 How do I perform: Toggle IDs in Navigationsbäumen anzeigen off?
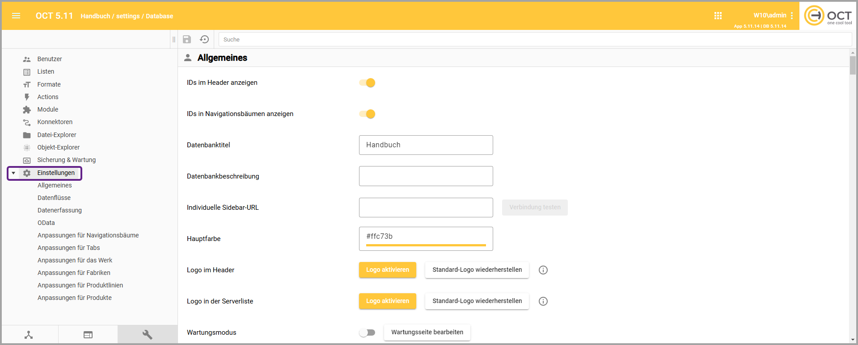367,114
